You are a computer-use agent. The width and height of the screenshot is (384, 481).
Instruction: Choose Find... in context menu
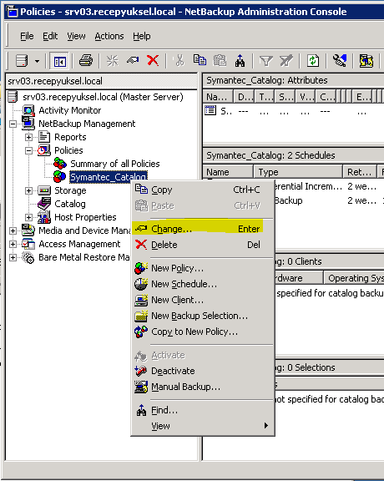click(x=202, y=411)
